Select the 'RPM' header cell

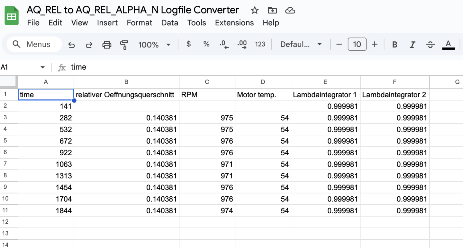coord(207,95)
